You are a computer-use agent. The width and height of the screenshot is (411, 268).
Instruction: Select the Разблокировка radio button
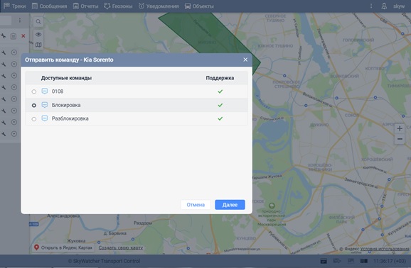[34, 119]
